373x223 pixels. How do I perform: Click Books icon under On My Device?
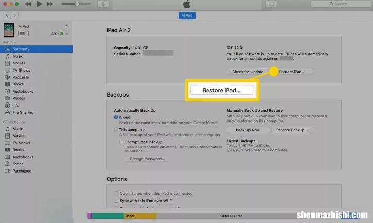click(7, 150)
